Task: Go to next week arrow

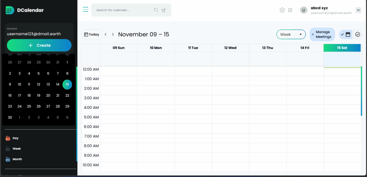Action: 113,34
